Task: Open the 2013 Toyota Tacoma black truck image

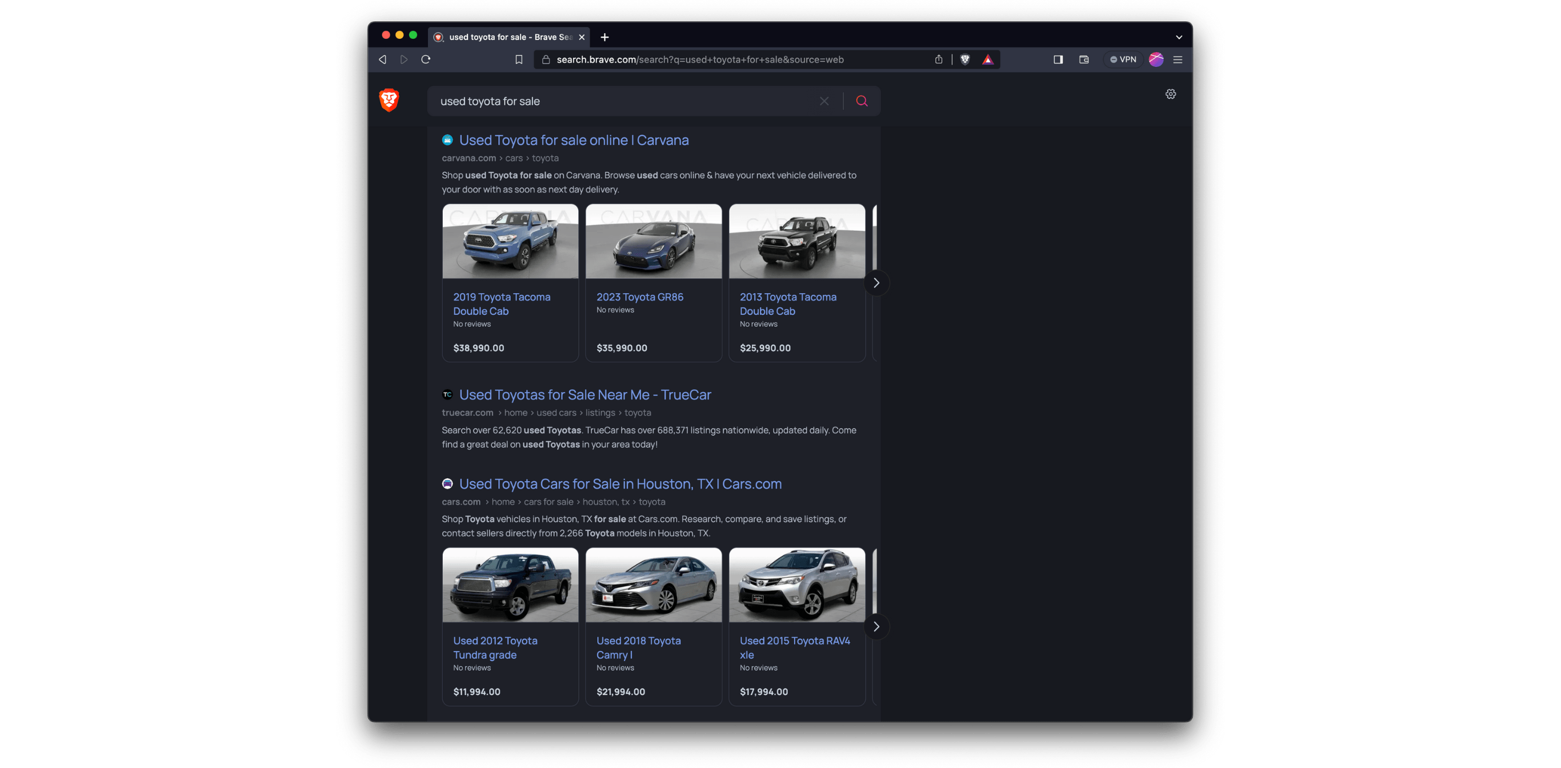Action: click(x=797, y=242)
